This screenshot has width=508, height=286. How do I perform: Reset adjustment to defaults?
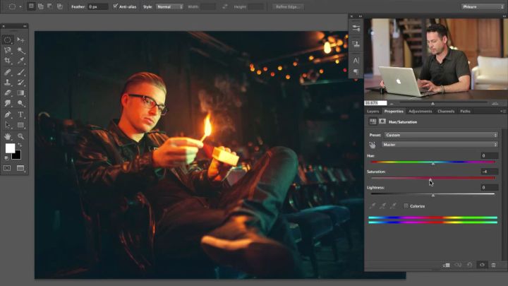click(470, 265)
